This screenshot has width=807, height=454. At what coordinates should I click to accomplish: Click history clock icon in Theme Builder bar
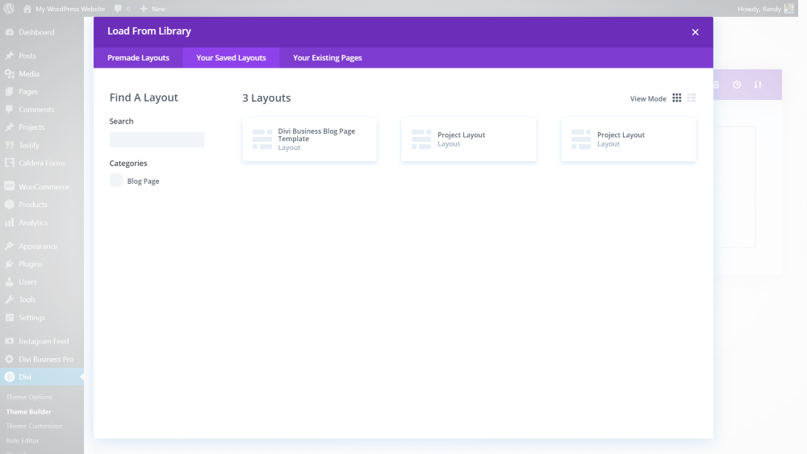tap(737, 85)
